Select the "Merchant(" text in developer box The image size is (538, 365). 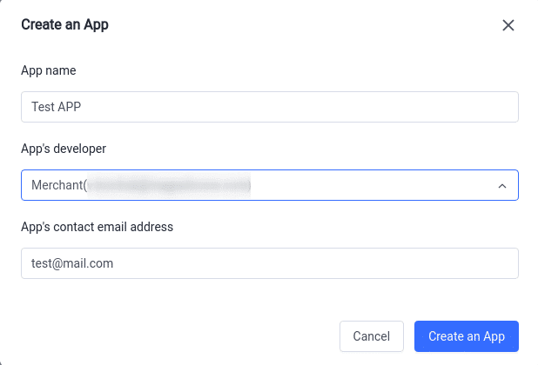59,185
